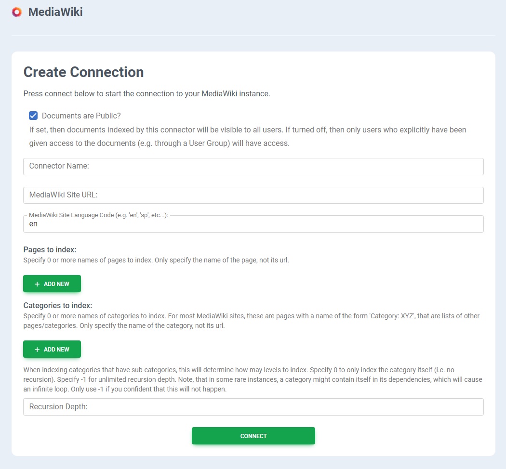Screen dimensions: 506x469
Task: Click the 'Pages to index:' section heading
Action: coord(50,249)
